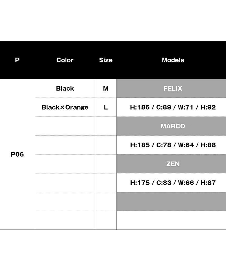Select the ZEN model name row
Screen dimensions: 226x271
173,164
